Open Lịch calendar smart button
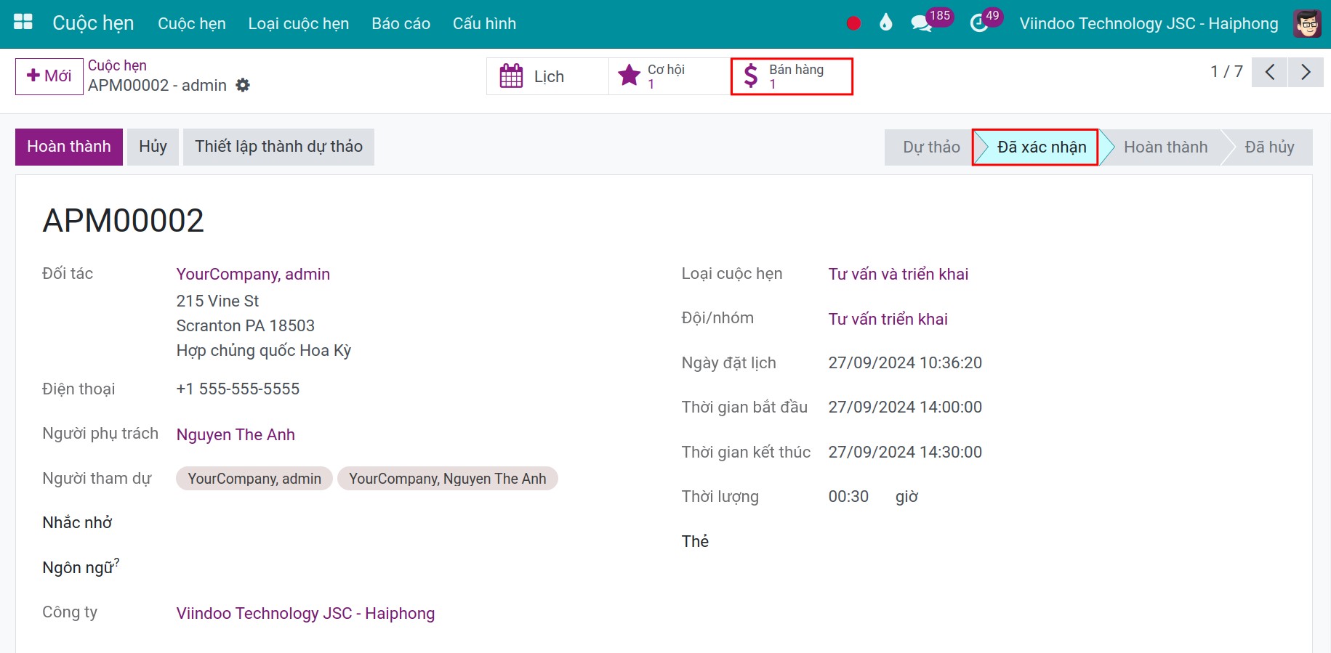 pos(547,76)
